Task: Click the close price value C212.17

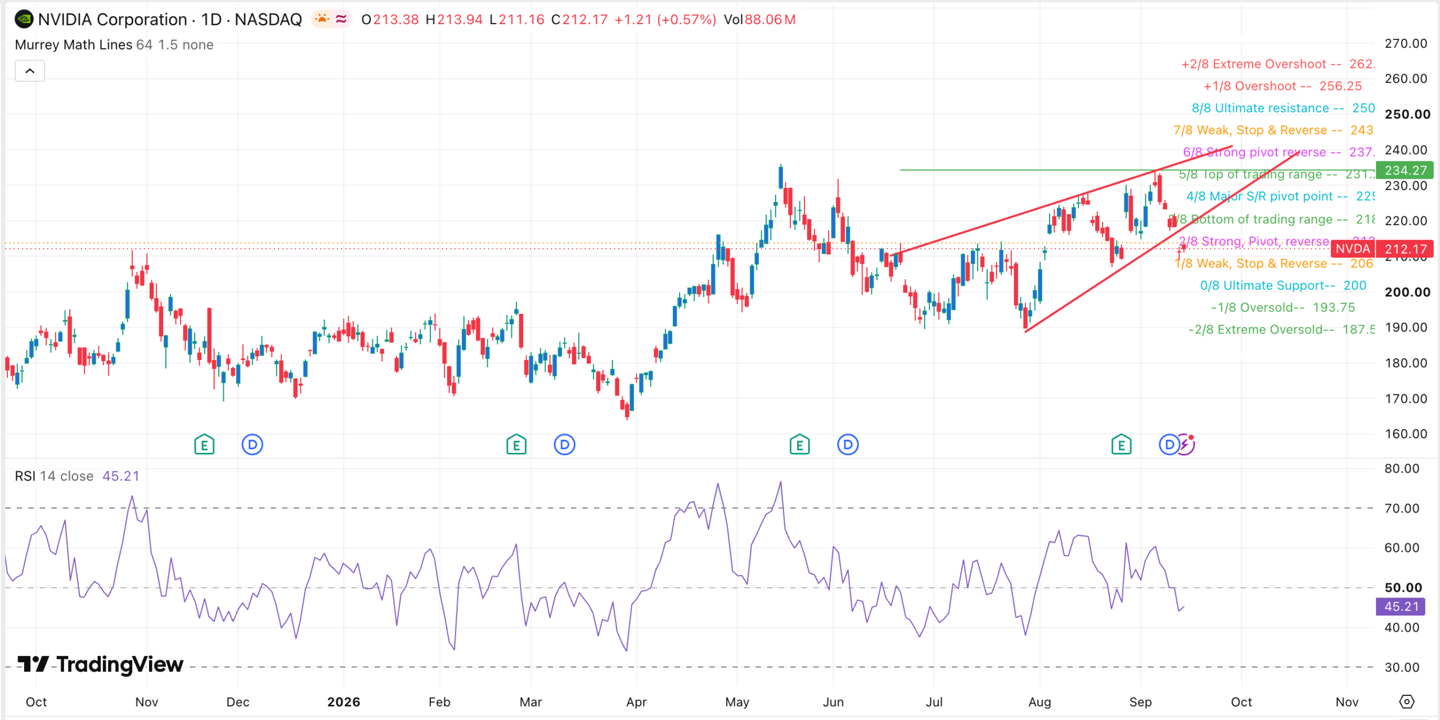Action: (579, 20)
